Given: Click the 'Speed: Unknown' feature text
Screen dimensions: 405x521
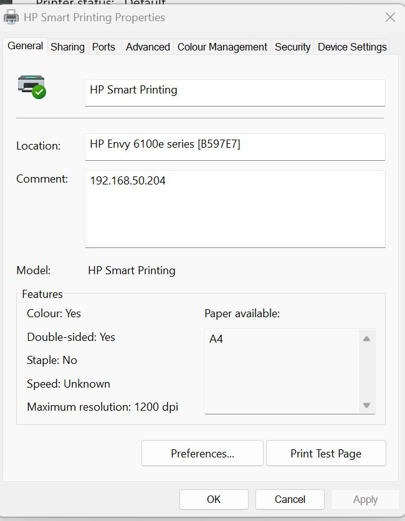Looking at the screenshot, I should click(68, 384).
